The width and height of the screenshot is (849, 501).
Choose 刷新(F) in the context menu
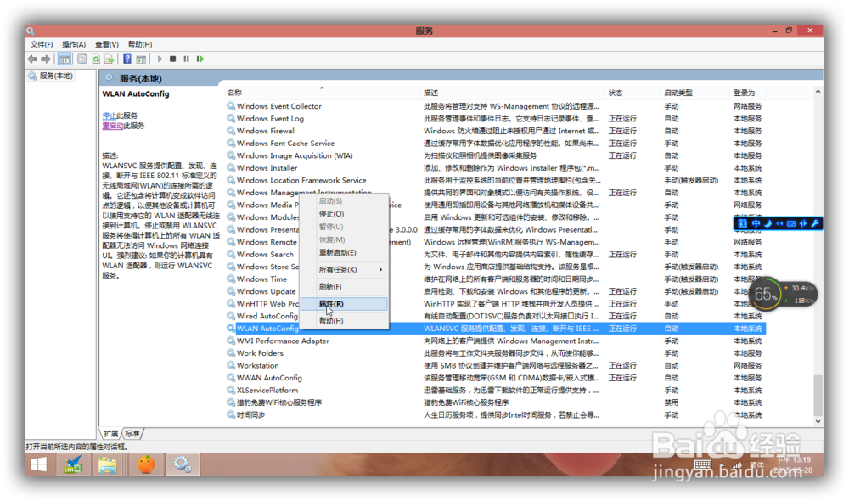(345, 287)
